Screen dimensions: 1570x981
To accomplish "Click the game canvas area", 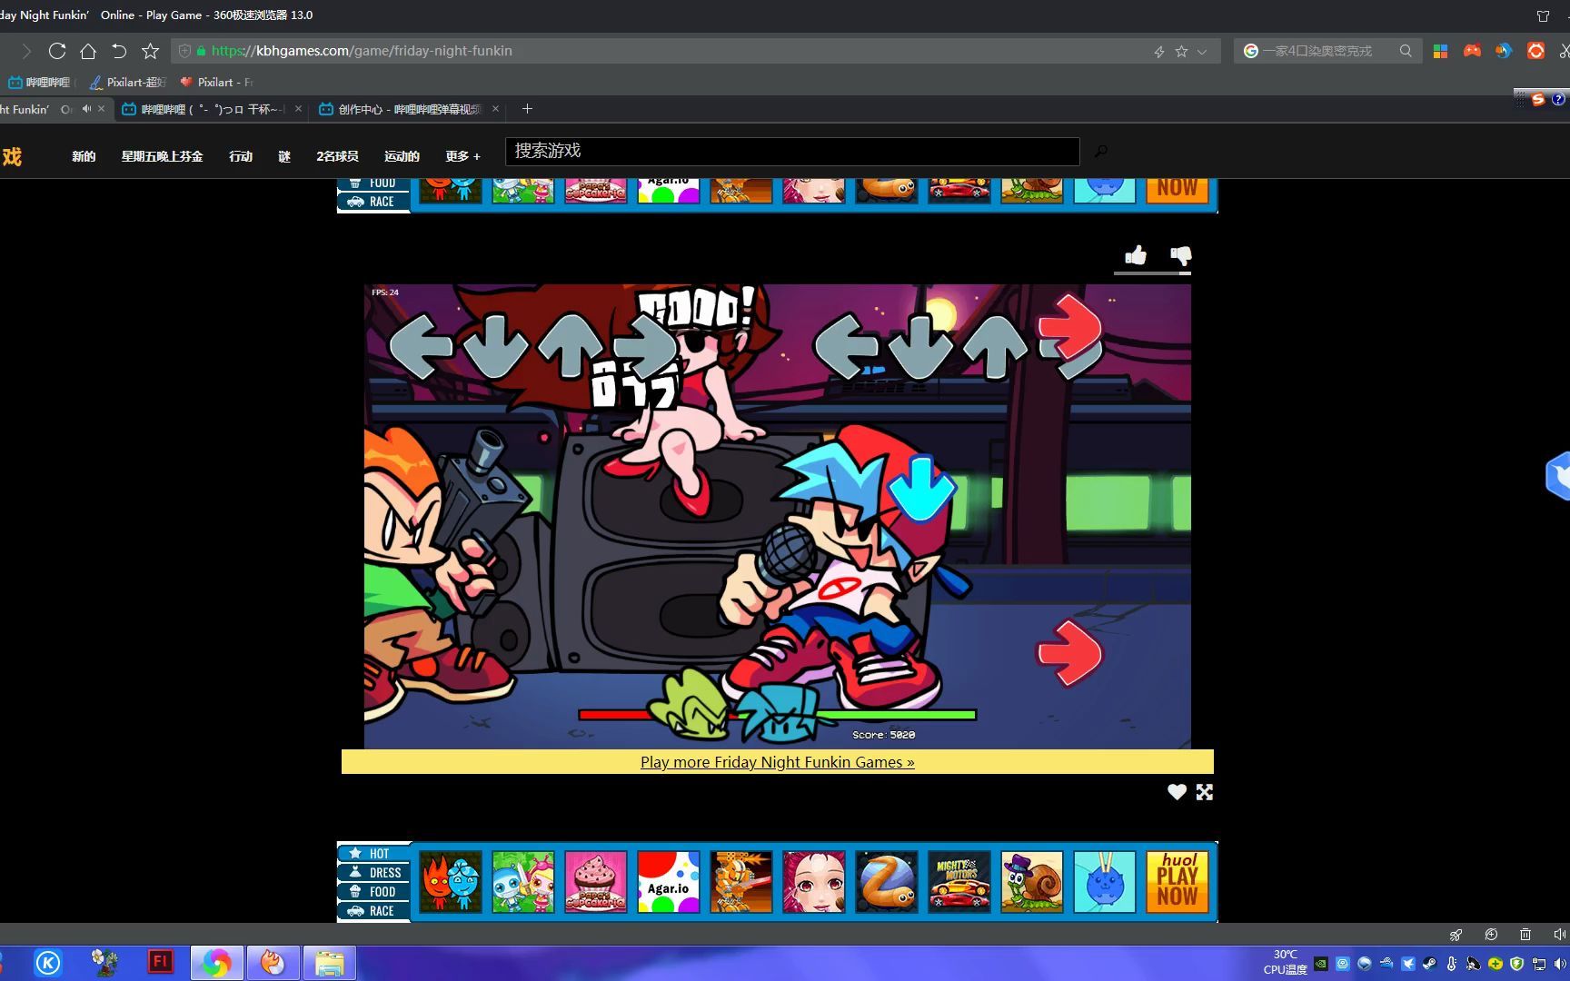I will tap(778, 517).
